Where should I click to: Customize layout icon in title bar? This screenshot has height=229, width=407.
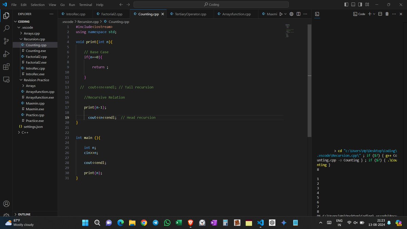coord(367,5)
